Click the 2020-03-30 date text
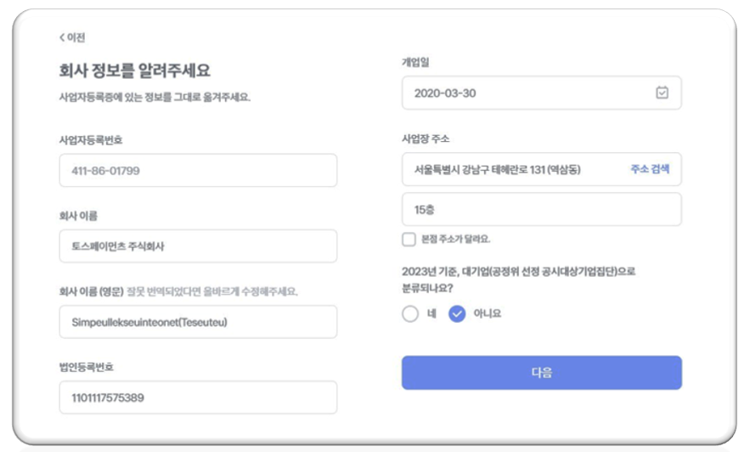Viewport: 750px width, 452px height. click(445, 93)
